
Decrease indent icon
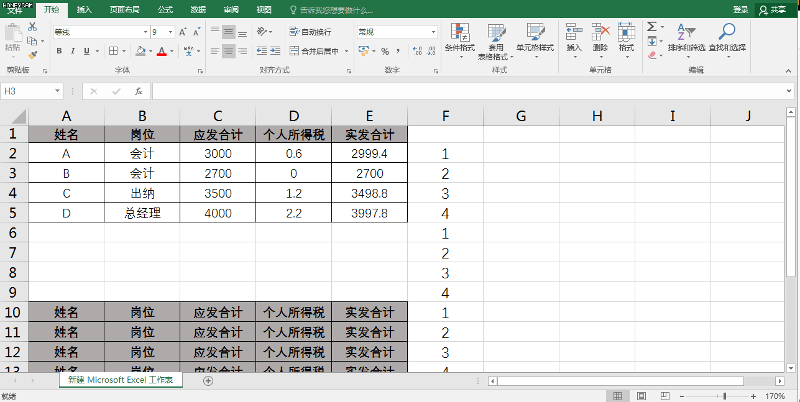(x=262, y=51)
